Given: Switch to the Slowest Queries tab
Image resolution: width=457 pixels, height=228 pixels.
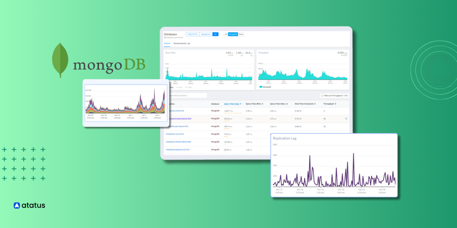Looking at the screenshot, I should point(179,43).
